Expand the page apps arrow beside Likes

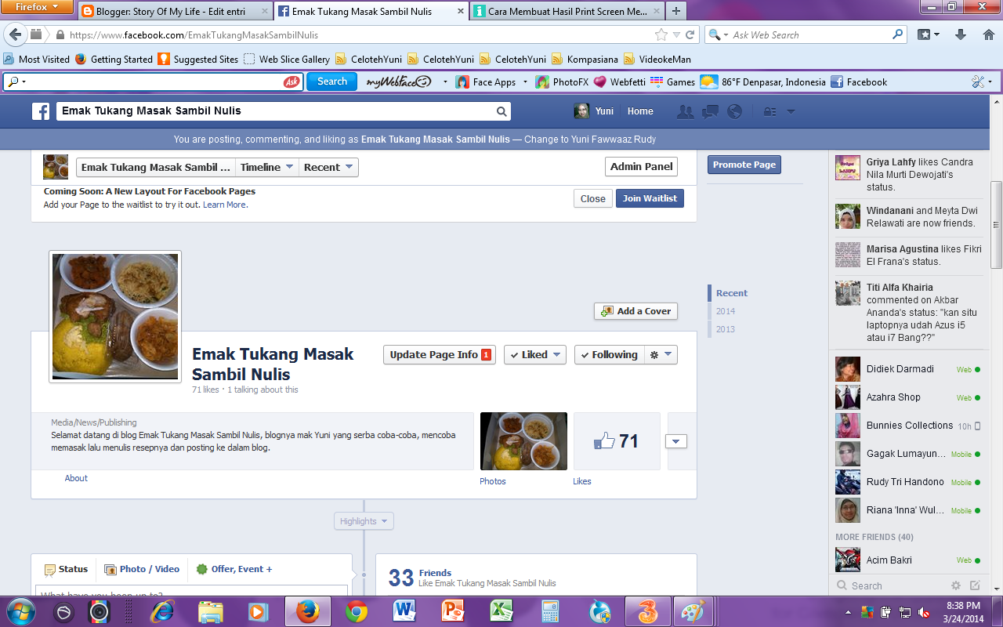pyautogui.click(x=676, y=441)
